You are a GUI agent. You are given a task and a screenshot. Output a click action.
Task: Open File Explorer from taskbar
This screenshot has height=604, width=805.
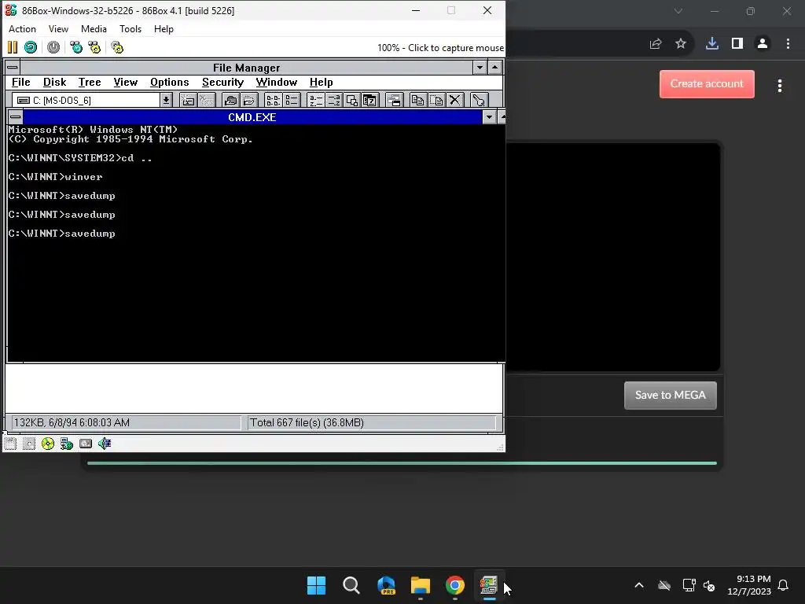(421, 585)
